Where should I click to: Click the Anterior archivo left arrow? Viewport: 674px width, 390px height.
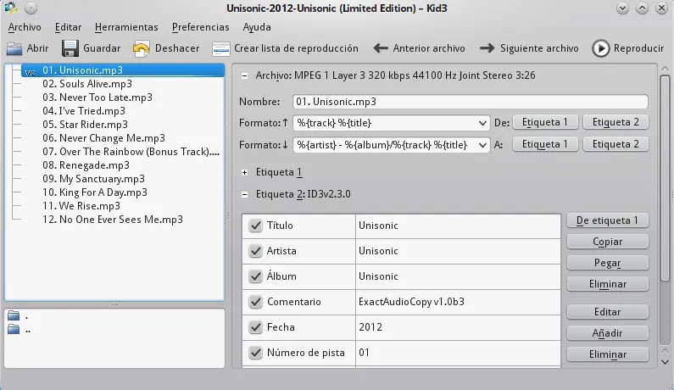tap(381, 48)
